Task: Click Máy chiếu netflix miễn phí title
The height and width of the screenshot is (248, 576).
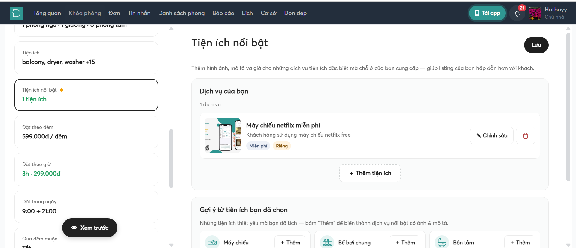Action: [283, 125]
